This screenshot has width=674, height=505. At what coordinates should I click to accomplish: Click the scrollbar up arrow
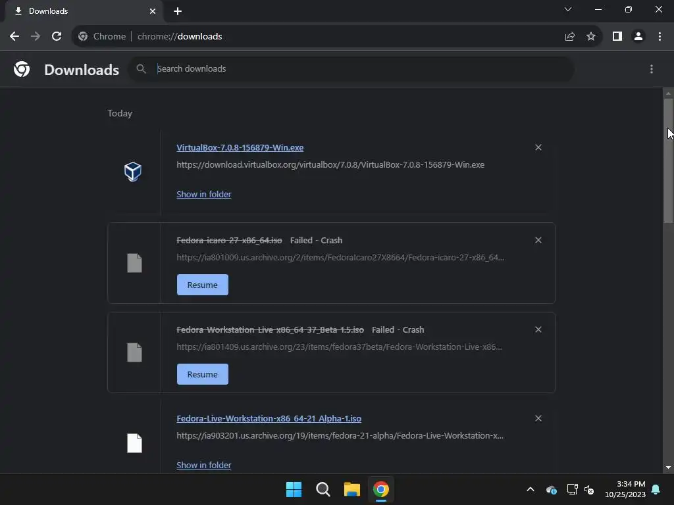[668, 93]
